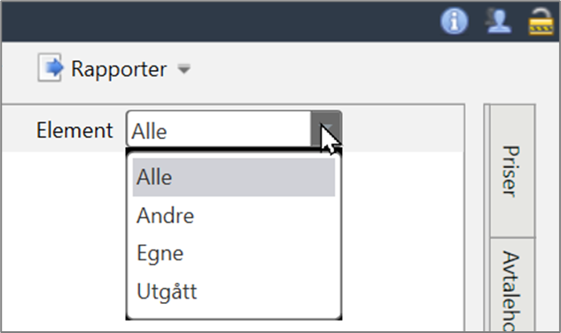Click the Rapporter blue arrow document icon

pyautogui.click(x=51, y=67)
